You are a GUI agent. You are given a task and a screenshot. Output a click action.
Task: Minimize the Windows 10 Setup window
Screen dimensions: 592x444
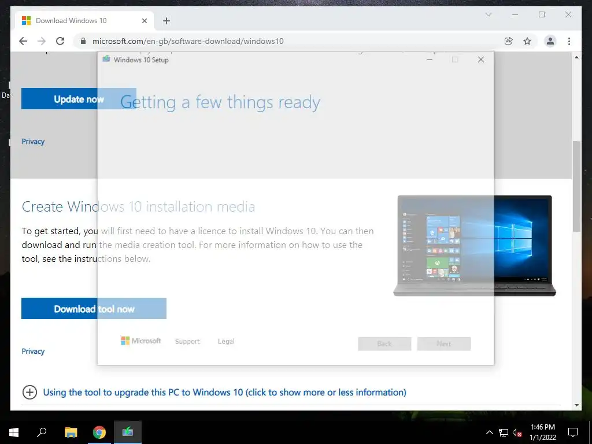tap(430, 60)
